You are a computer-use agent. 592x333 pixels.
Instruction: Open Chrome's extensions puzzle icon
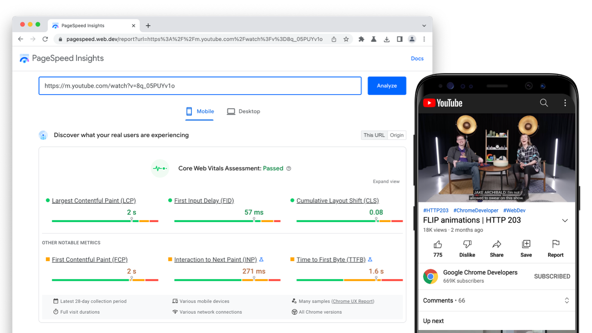point(361,38)
